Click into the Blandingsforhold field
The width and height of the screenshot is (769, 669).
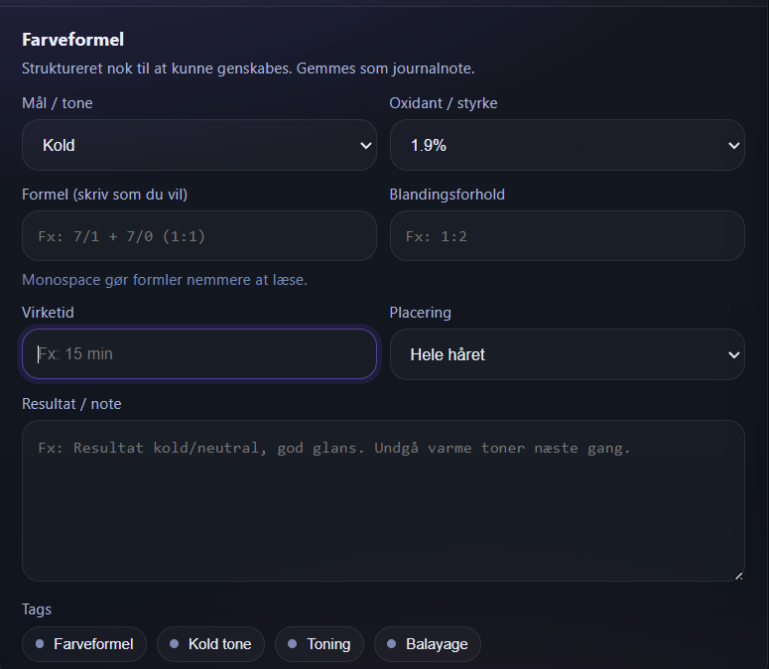point(567,236)
